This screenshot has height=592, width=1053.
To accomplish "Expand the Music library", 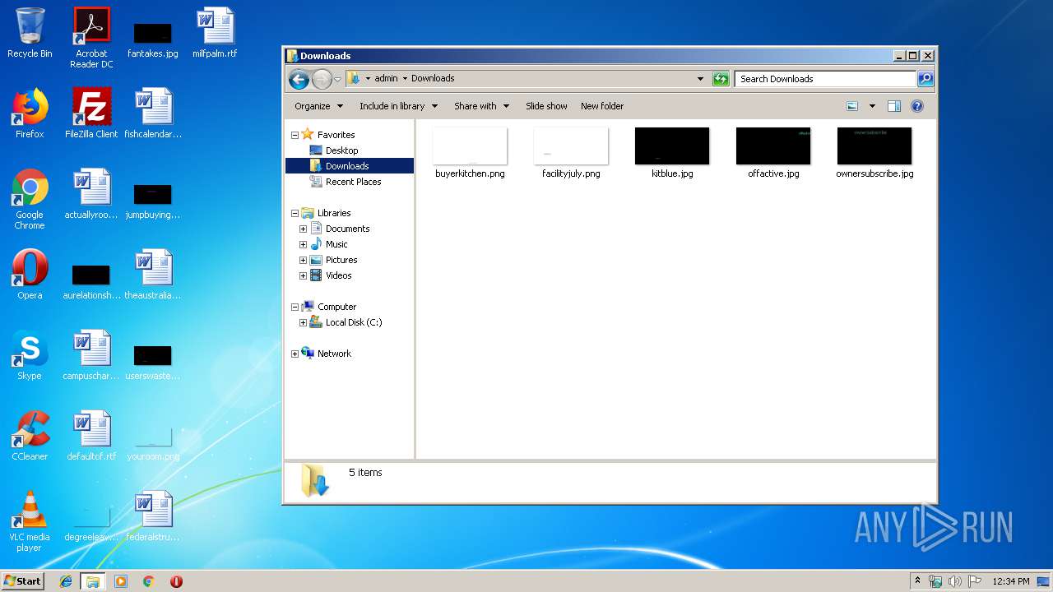I will pyautogui.click(x=304, y=244).
